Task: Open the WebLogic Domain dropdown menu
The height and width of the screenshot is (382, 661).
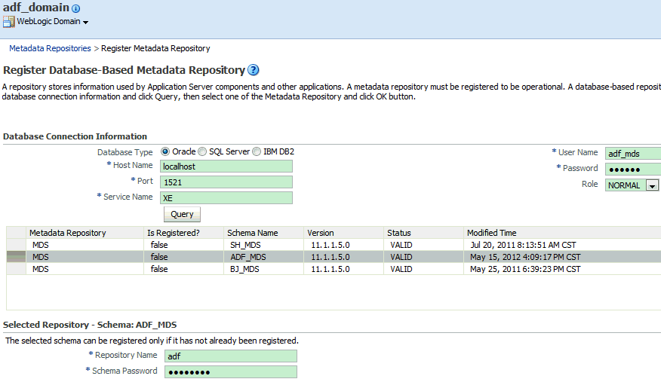Action: (x=85, y=22)
